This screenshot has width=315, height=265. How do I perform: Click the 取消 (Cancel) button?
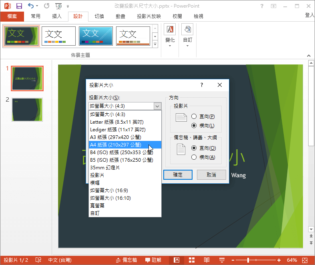(x=211, y=175)
